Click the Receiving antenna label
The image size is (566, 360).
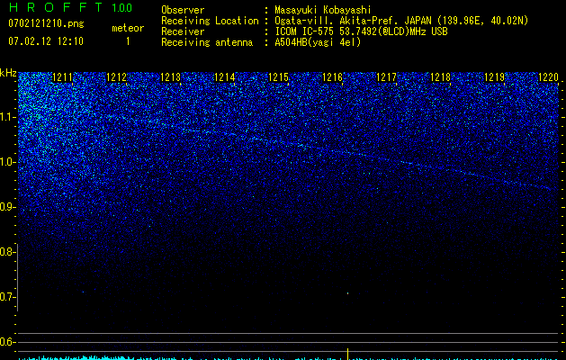[x=207, y=42]
